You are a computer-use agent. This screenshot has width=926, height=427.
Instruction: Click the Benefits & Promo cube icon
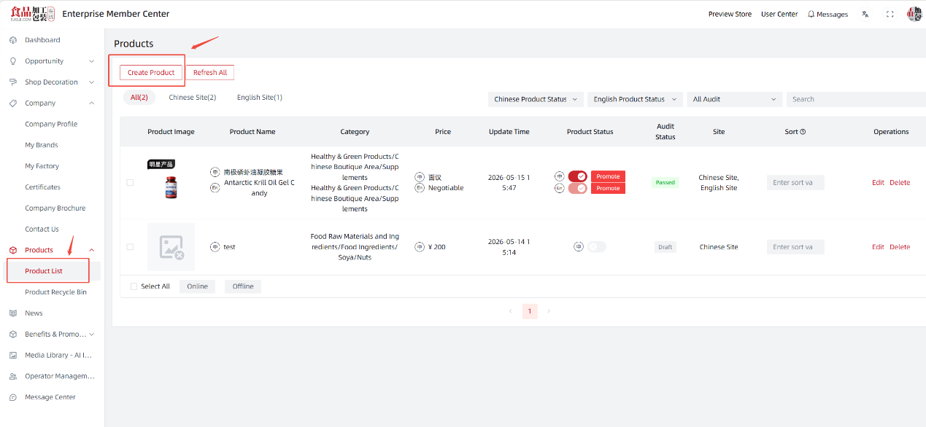point(13,334)
